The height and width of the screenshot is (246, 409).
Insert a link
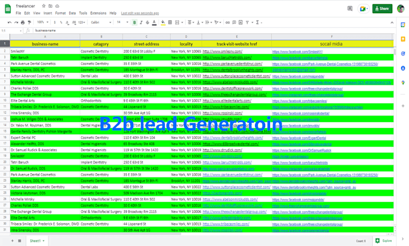(228, 22)
